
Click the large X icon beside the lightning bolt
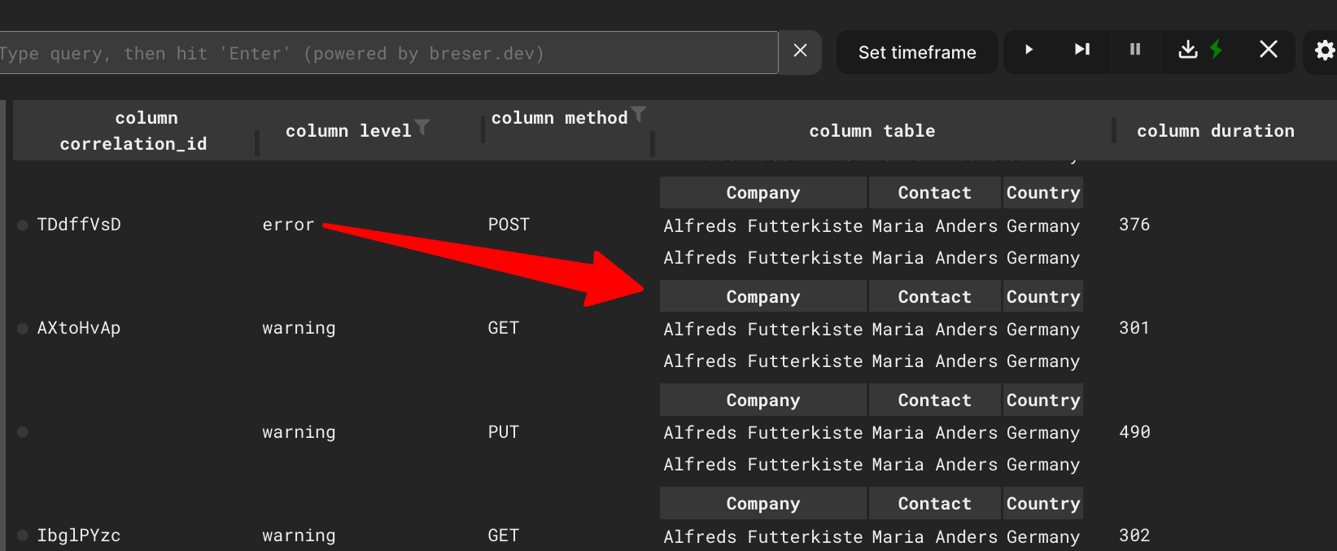[1268, 50]
